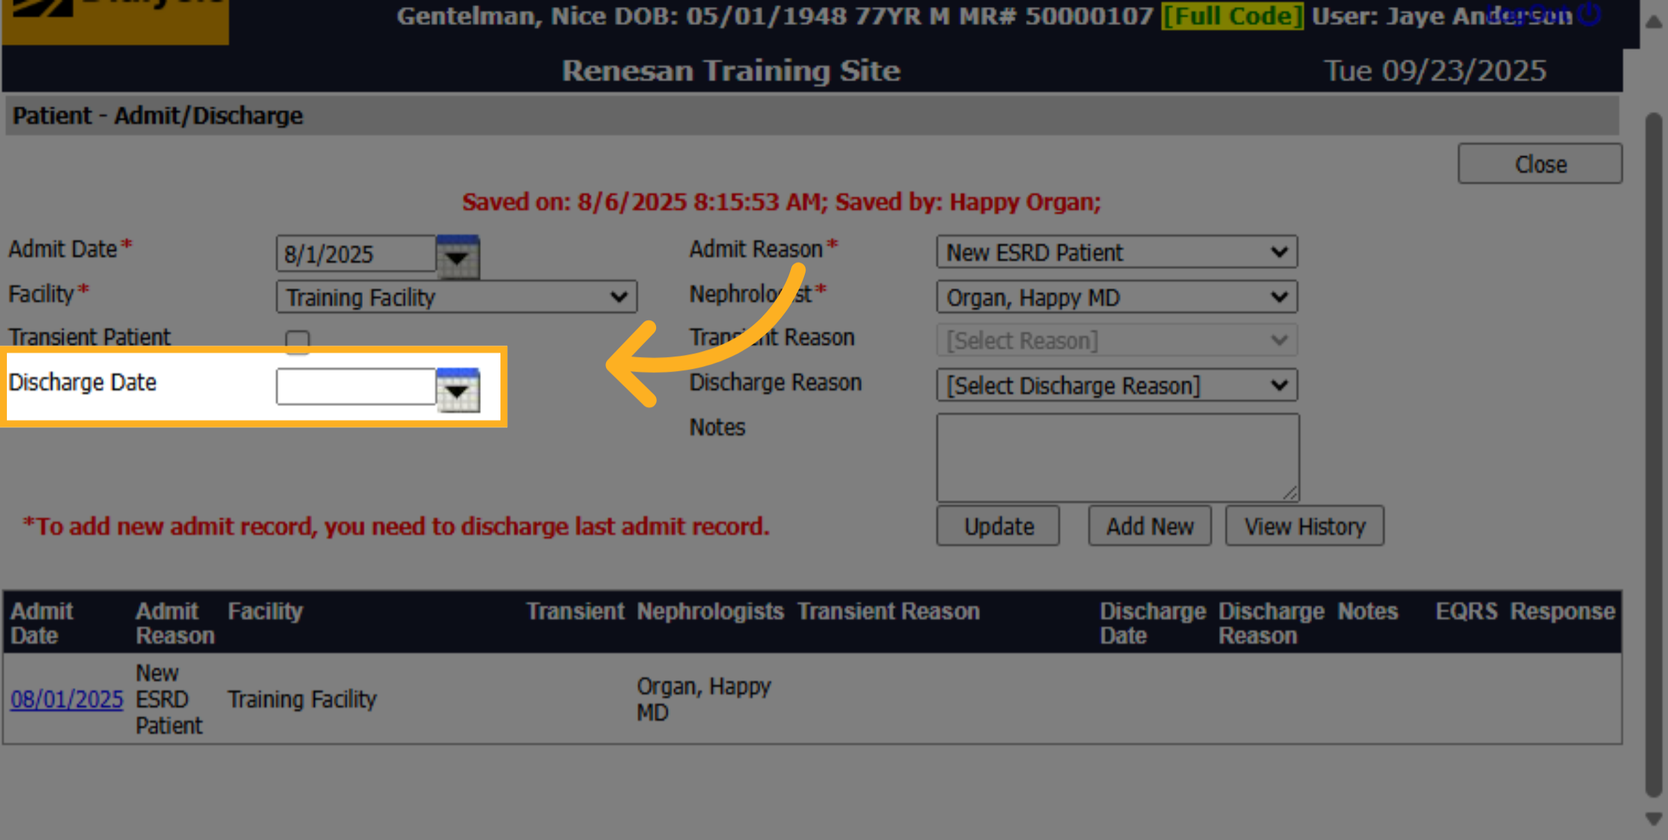Click the New ESRD Patient table cell
The width and height of the screenshot is (1668, 840).
[x=169, y=699]
